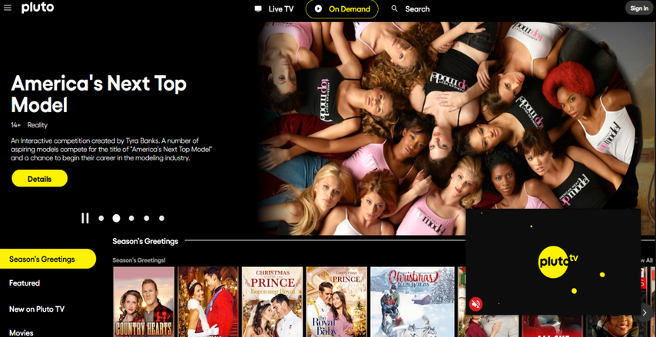Select the first carousel dot
Screen dimensions: 656x337
click(101, 218)
